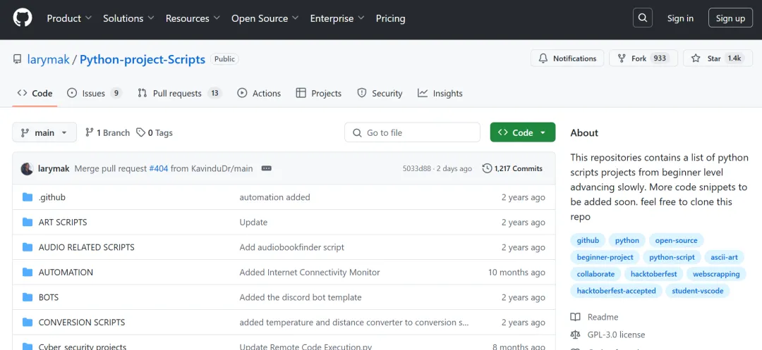Expand the main branch dropdown
The image size is (762, 350).
pyautogui.click(x=44, y=132)
